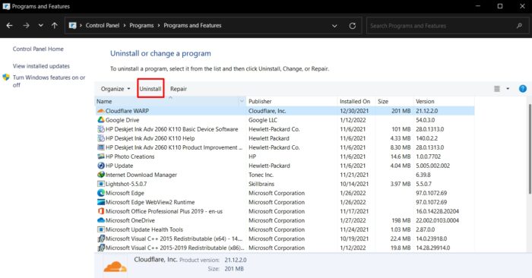Click the 10/14/2021 installed date cell
Image resolution: width=532 pixels, height=278 pixels.
tap(354, 184)
